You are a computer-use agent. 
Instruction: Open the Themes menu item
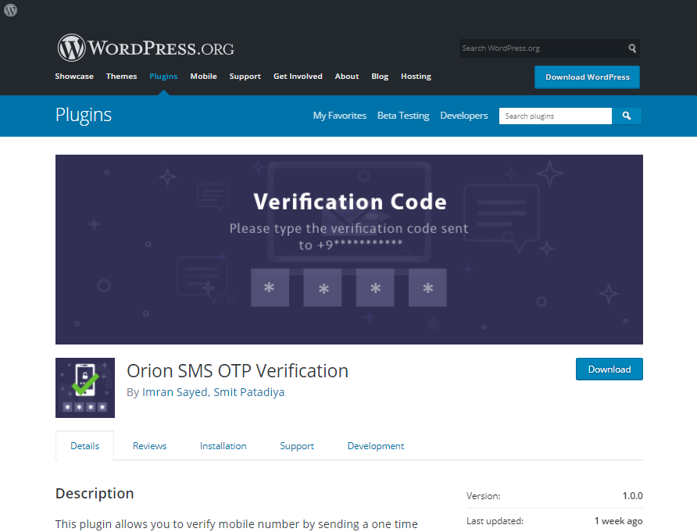tap(121, 76)
